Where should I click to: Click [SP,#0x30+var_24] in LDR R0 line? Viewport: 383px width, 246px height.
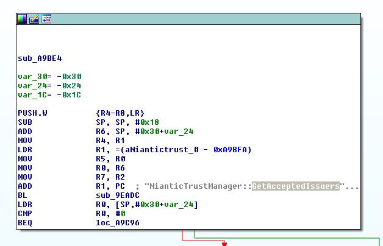(x=157, y=205)
